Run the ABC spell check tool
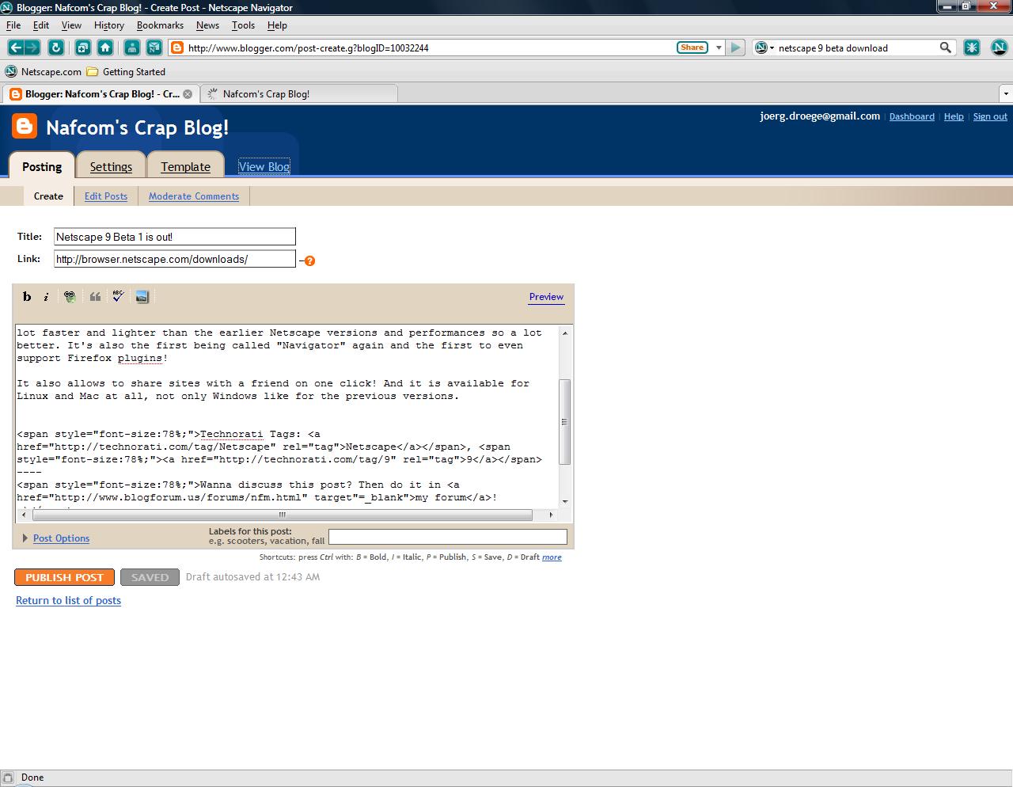1013x787 pixels. coord(118,296)
